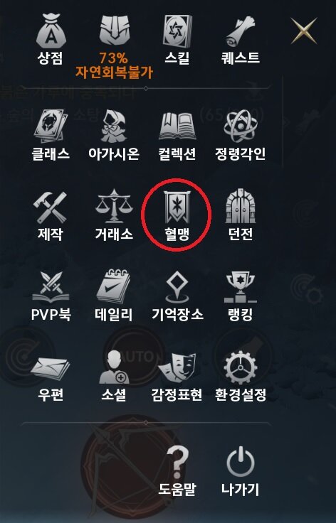336x523 pixels.
Task: Open the 아가시온 hooded figure menu
Action: [x=114, y=126]
